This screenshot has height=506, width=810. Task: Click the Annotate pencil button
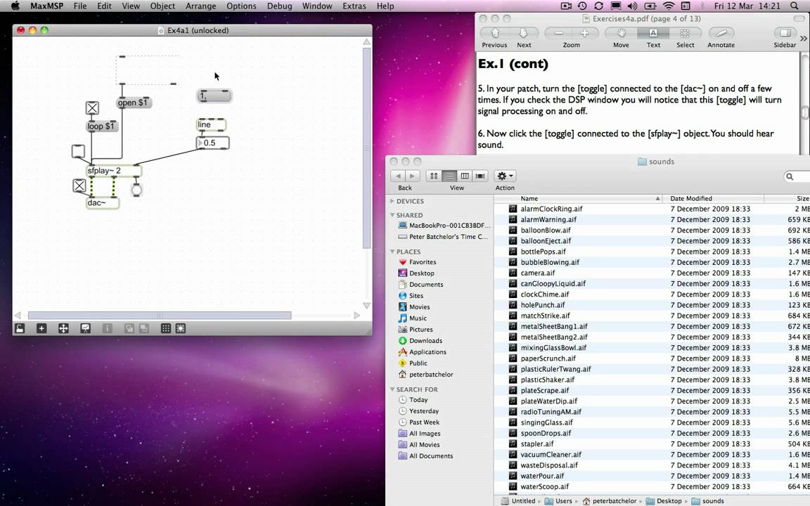click(721, 33)
